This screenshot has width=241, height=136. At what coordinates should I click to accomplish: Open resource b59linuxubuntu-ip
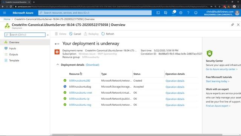pyautogui.click(x=79, y=99)
